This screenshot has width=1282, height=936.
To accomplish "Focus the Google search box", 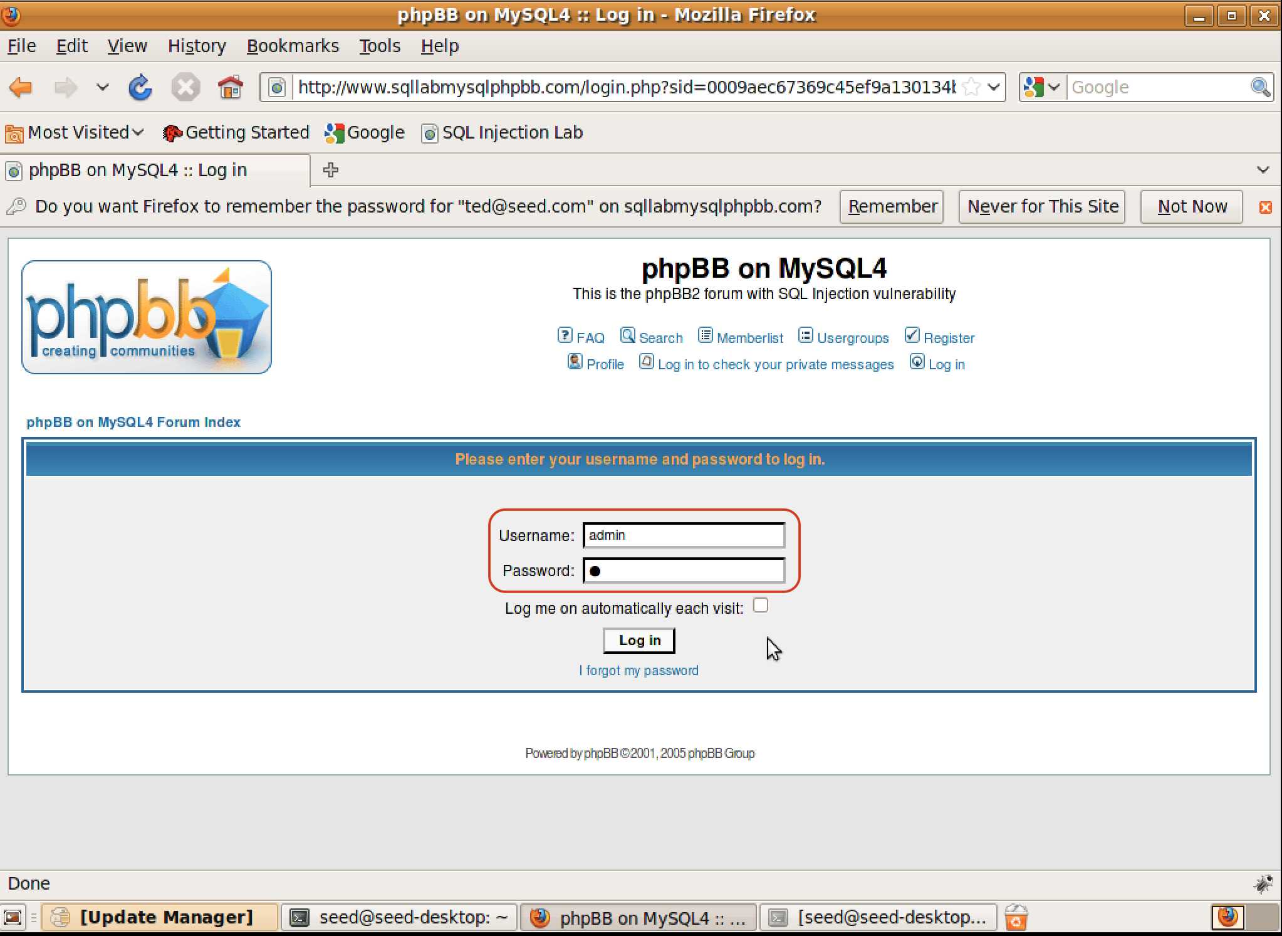I will coord(1158,87).
